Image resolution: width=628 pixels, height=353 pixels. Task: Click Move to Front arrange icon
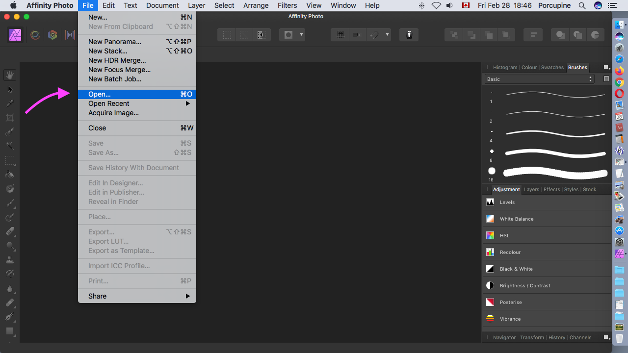click(x=506, y=35)
